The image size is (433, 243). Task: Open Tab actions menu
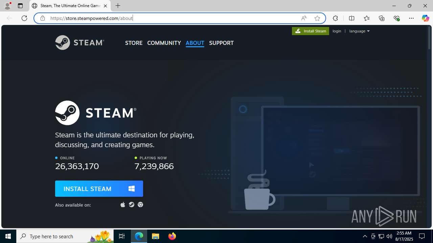click(x=20, y=6)
